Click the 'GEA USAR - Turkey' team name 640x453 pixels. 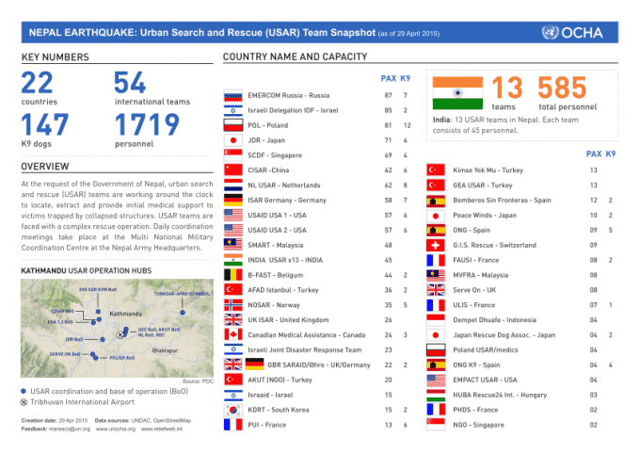[483, 186]
